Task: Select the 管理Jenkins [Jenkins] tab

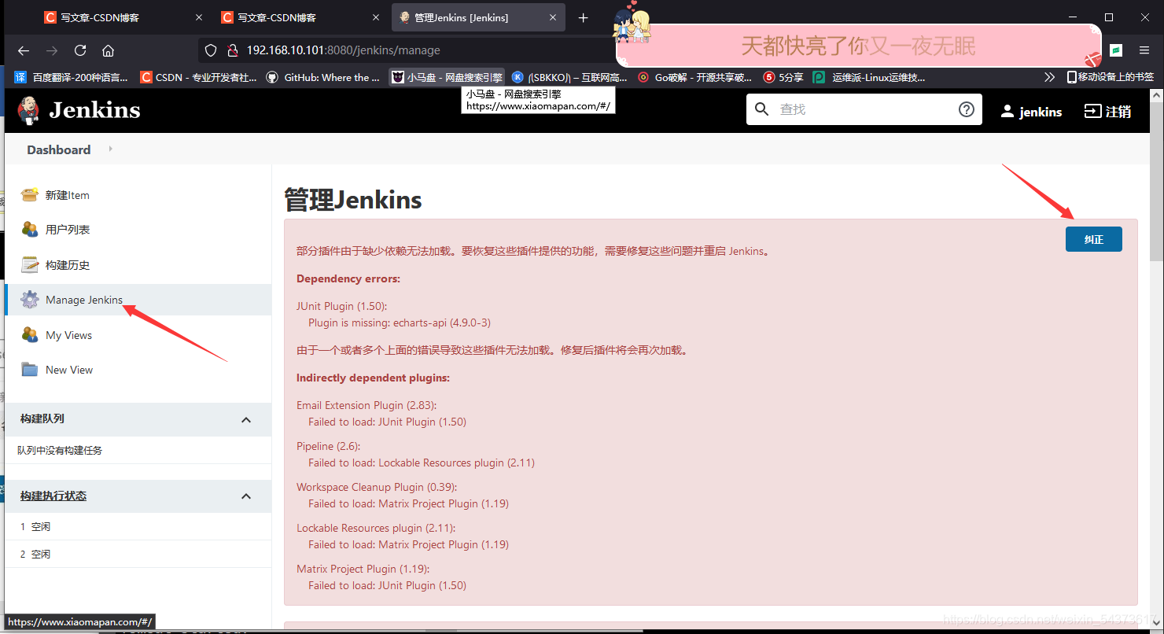Action: tap(478, 17)
